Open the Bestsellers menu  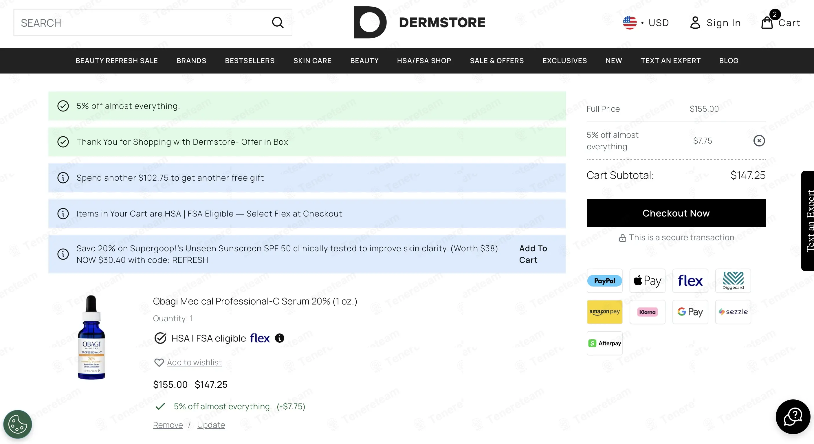click(x=250, y=61)
